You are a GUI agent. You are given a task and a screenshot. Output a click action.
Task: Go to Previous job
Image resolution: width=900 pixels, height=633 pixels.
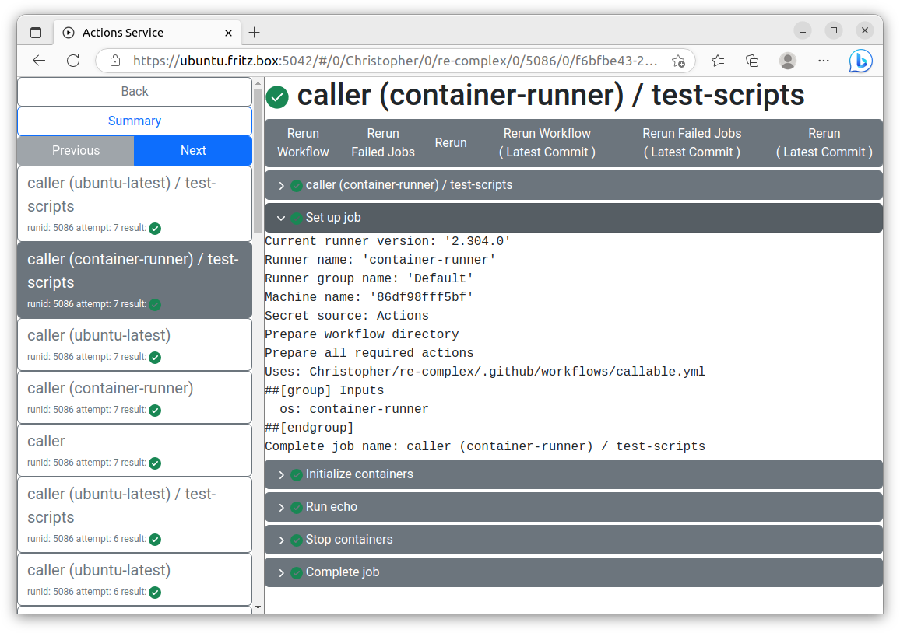click(76, 151)
